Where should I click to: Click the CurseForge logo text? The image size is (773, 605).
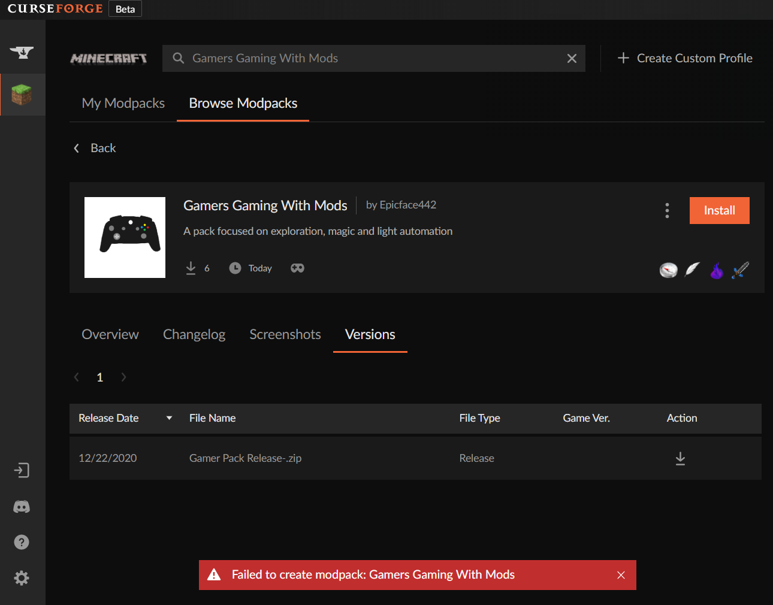coord(55,9)
